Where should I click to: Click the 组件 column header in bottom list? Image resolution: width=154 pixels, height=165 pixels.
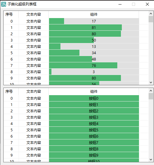click(94, 92)
